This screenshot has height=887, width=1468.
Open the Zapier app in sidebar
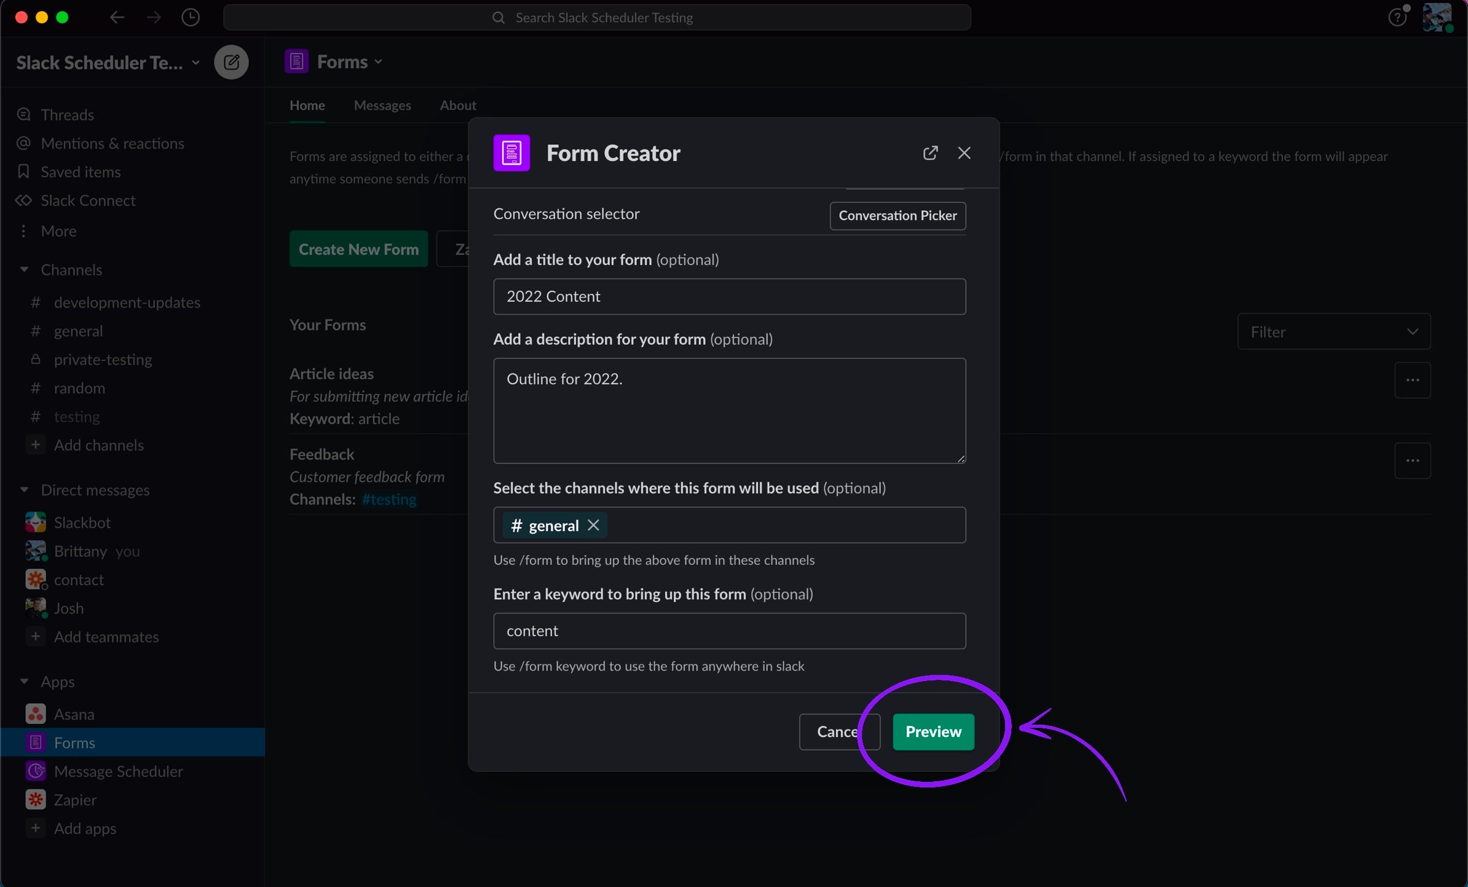[x=75, y=800]
